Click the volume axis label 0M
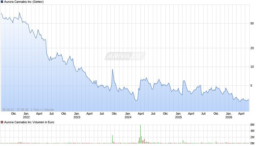The width and height of the screenshot is (261, 146). [x=252, y=143]
